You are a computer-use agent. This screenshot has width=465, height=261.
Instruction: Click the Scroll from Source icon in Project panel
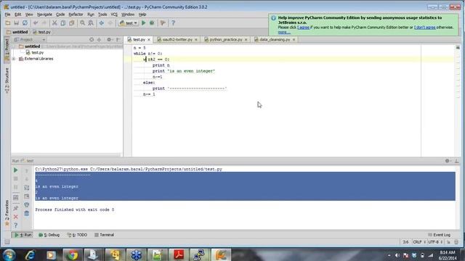[x=92, y=39]
